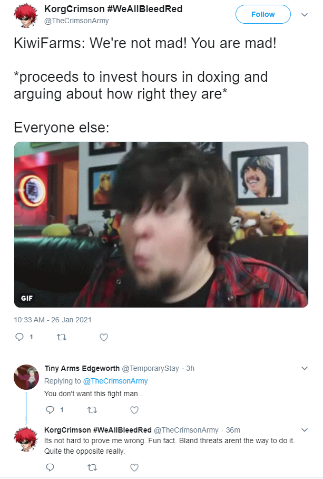Reply to the main KiwiFarms tweet
The image size is (323, 479).
(x=19, y=337)
